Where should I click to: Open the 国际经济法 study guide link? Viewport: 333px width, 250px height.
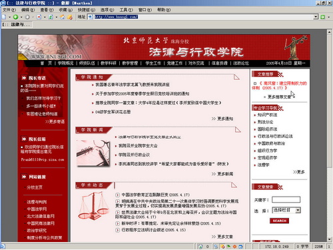(x=267, y=129)
